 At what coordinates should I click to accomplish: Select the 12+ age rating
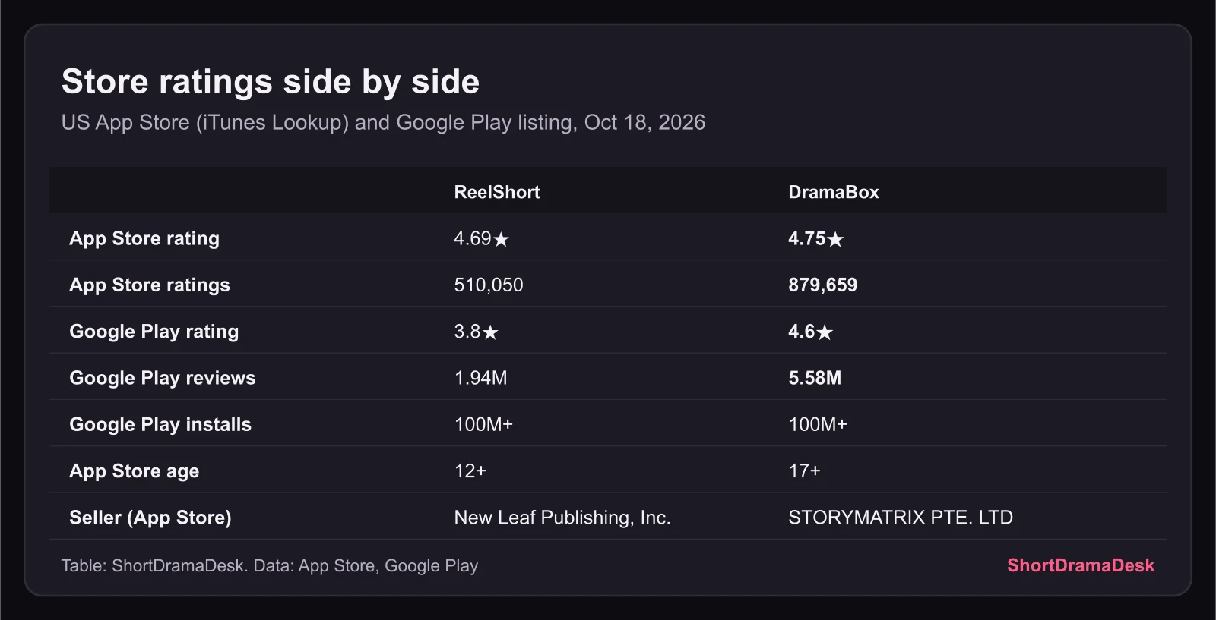470,471
